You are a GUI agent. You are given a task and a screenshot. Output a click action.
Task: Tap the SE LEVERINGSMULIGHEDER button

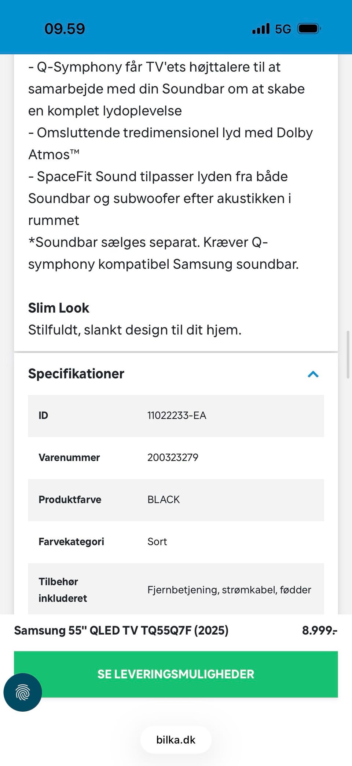(176, 674)
